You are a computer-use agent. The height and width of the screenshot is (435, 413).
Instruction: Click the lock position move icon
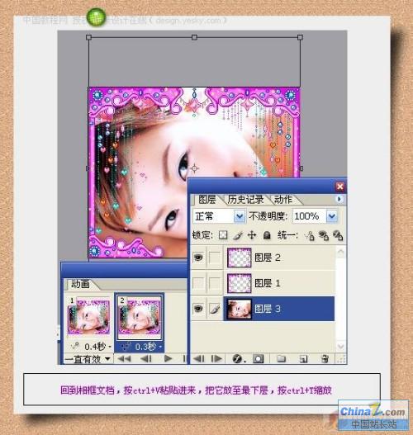[x=252, y=235]
